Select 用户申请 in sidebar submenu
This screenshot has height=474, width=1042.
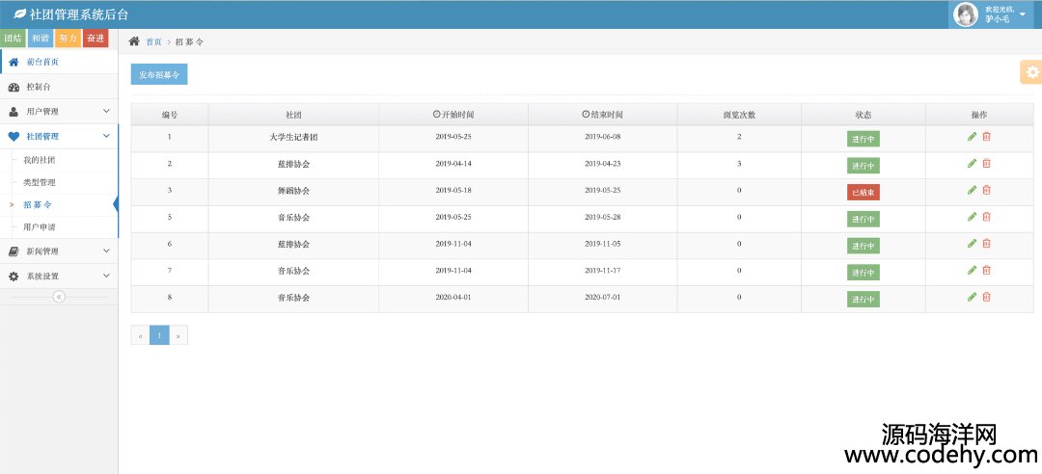pos(40,227)
